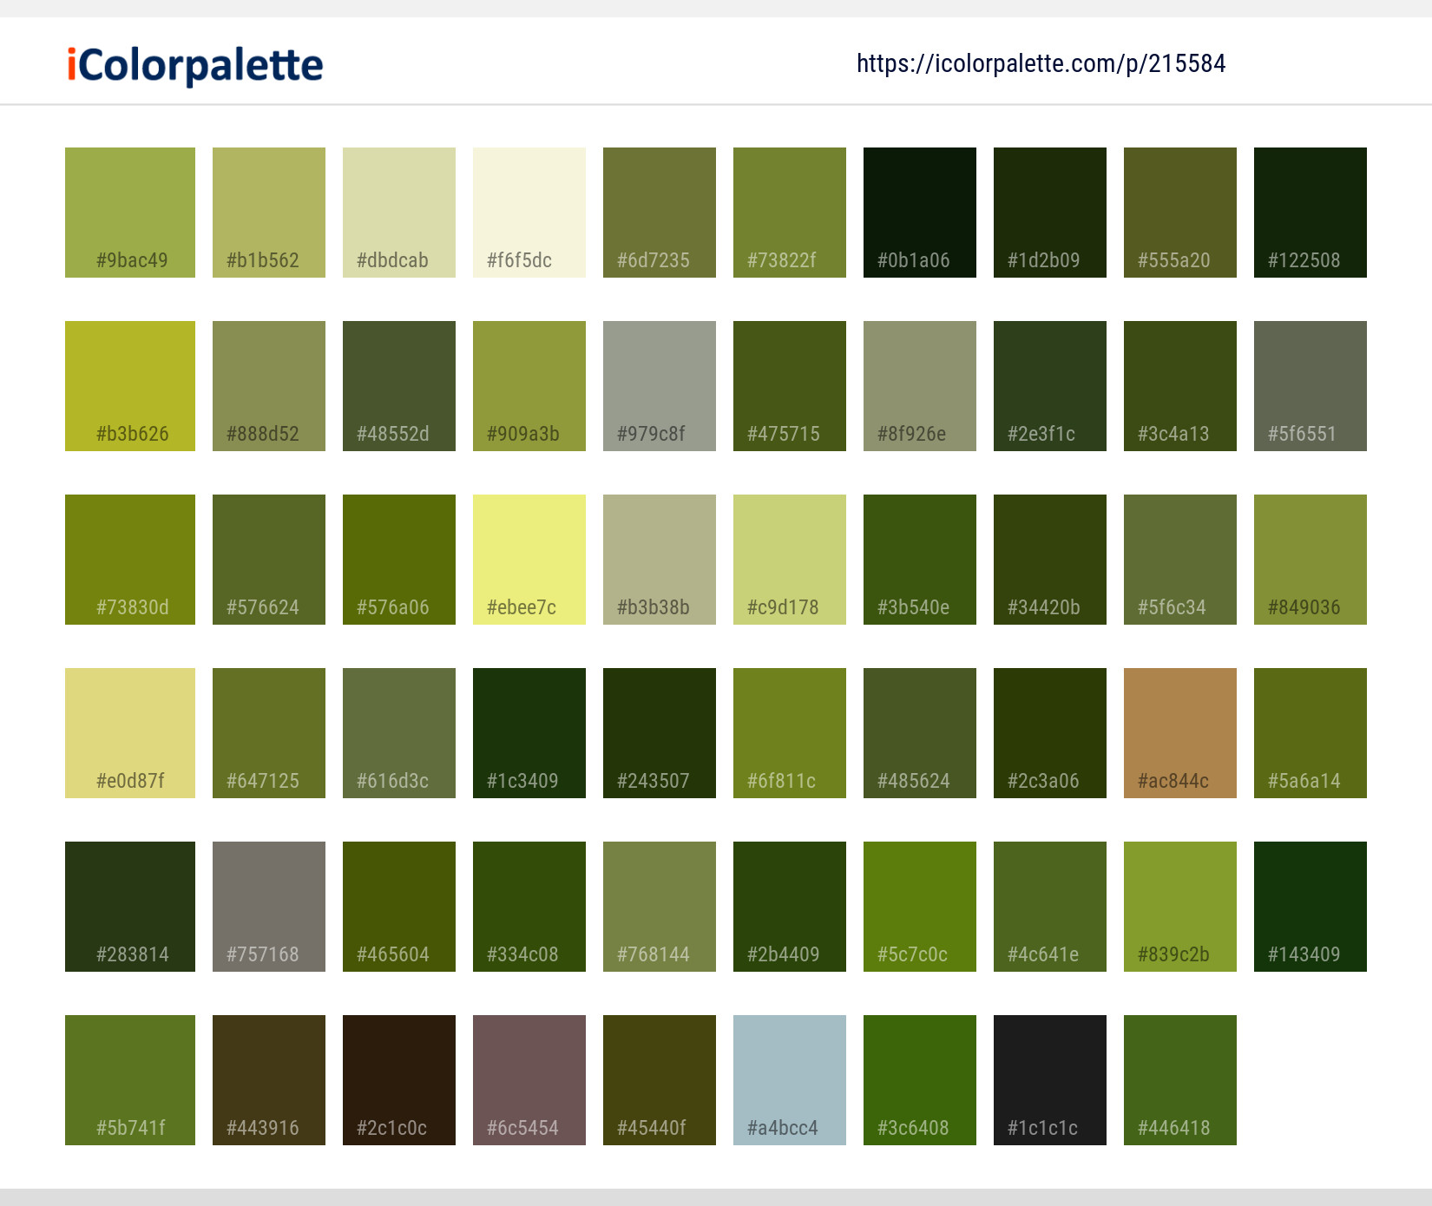The width and height of the screenshot is (1432, 1206).
Task: Choose the #334c08 swatch
Action: click(529, 907)
